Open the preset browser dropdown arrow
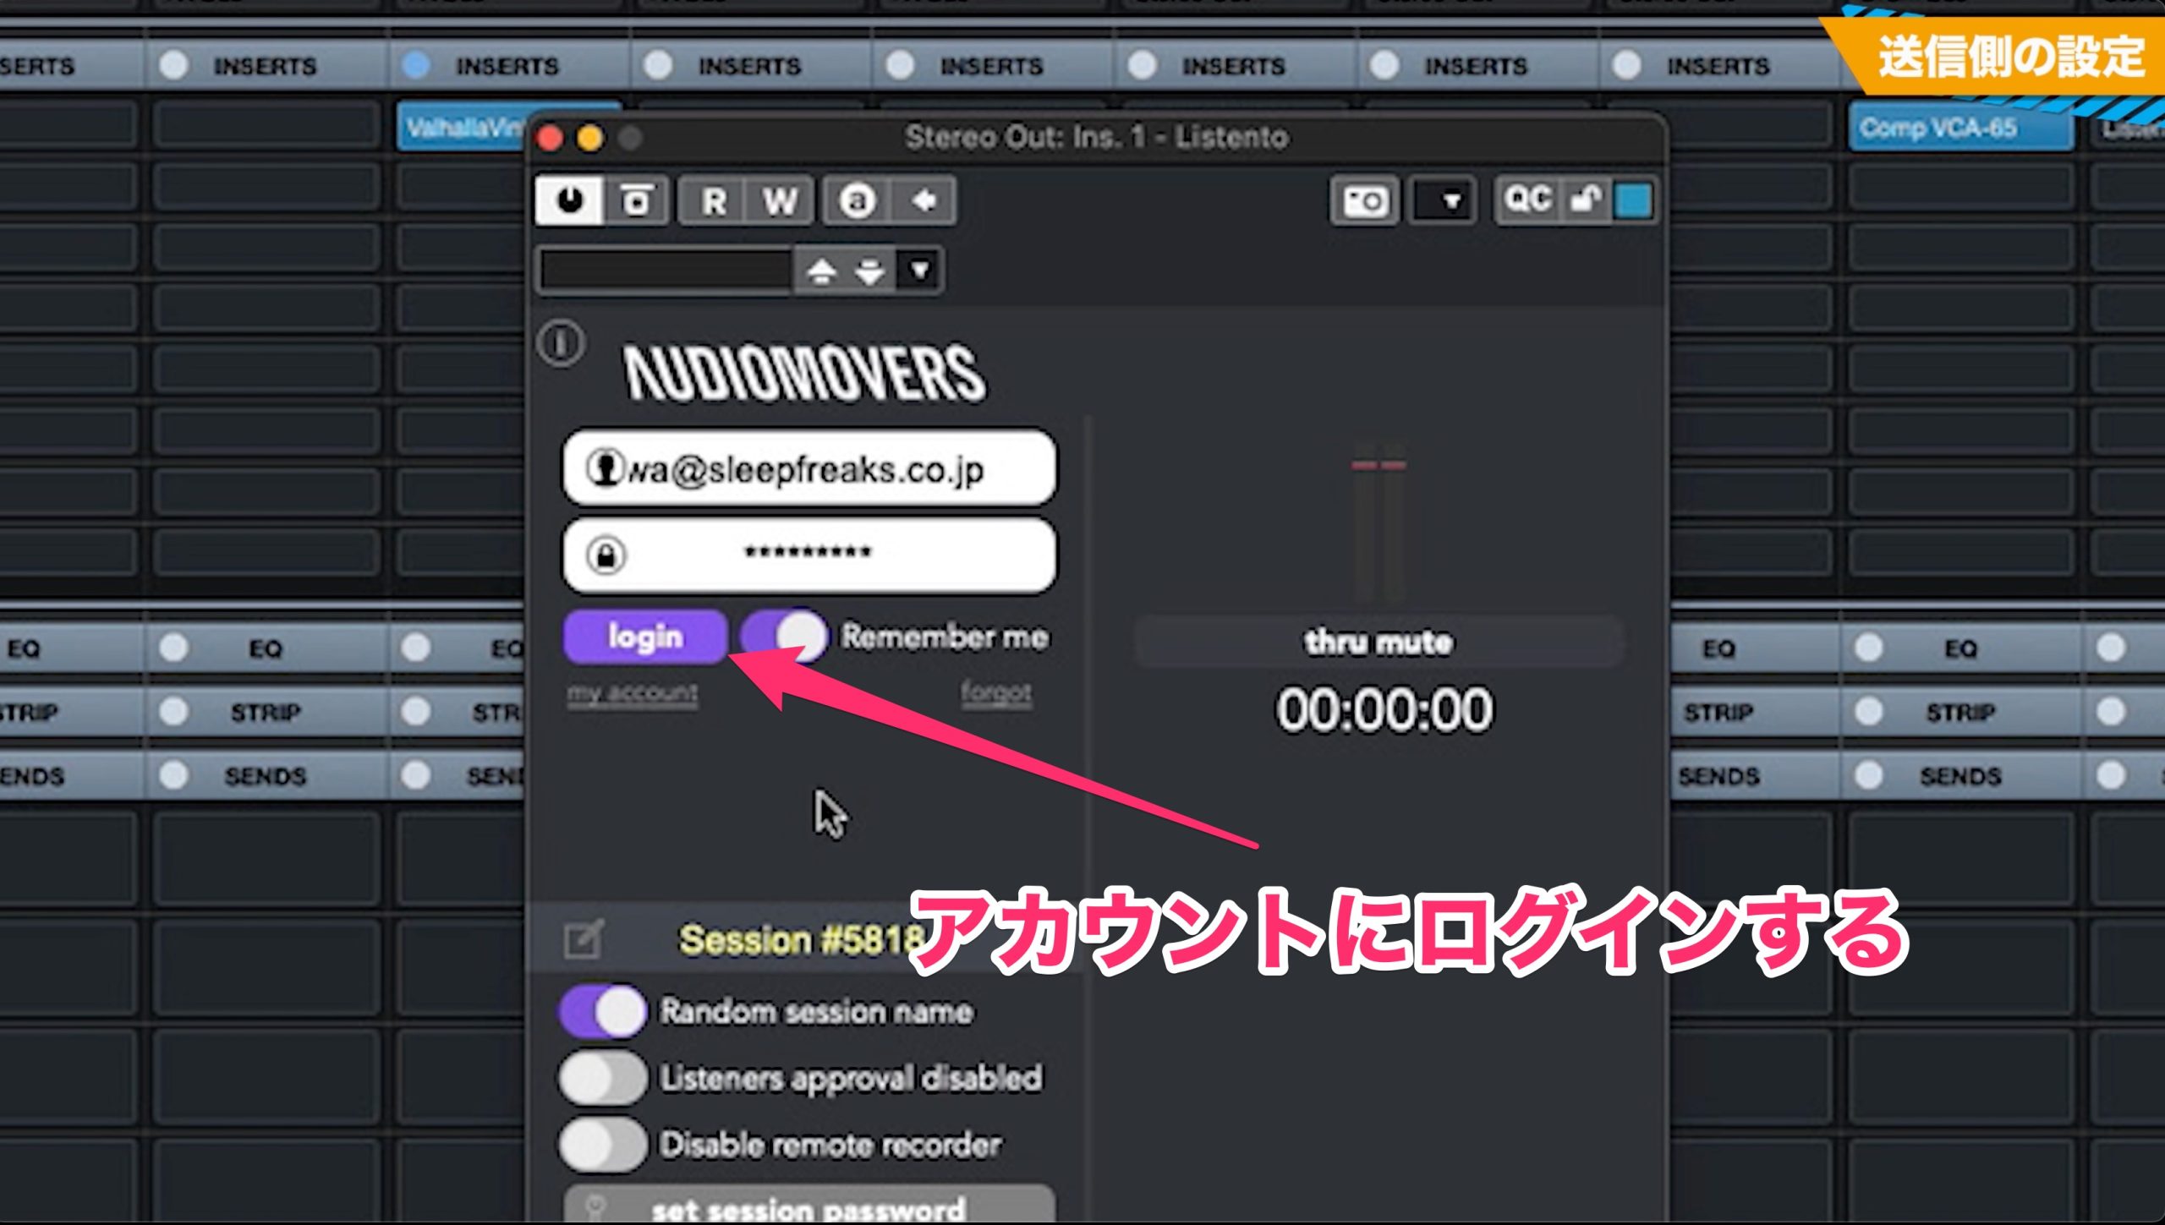Screen dimensions: 2165x1225 pyautogui.click(x=920, y=271)
